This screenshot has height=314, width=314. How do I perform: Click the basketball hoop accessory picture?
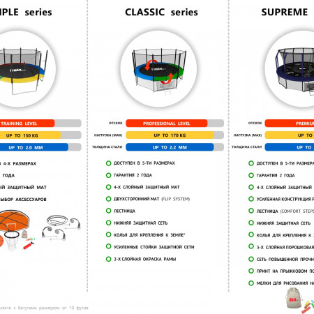tap(13, 230)
